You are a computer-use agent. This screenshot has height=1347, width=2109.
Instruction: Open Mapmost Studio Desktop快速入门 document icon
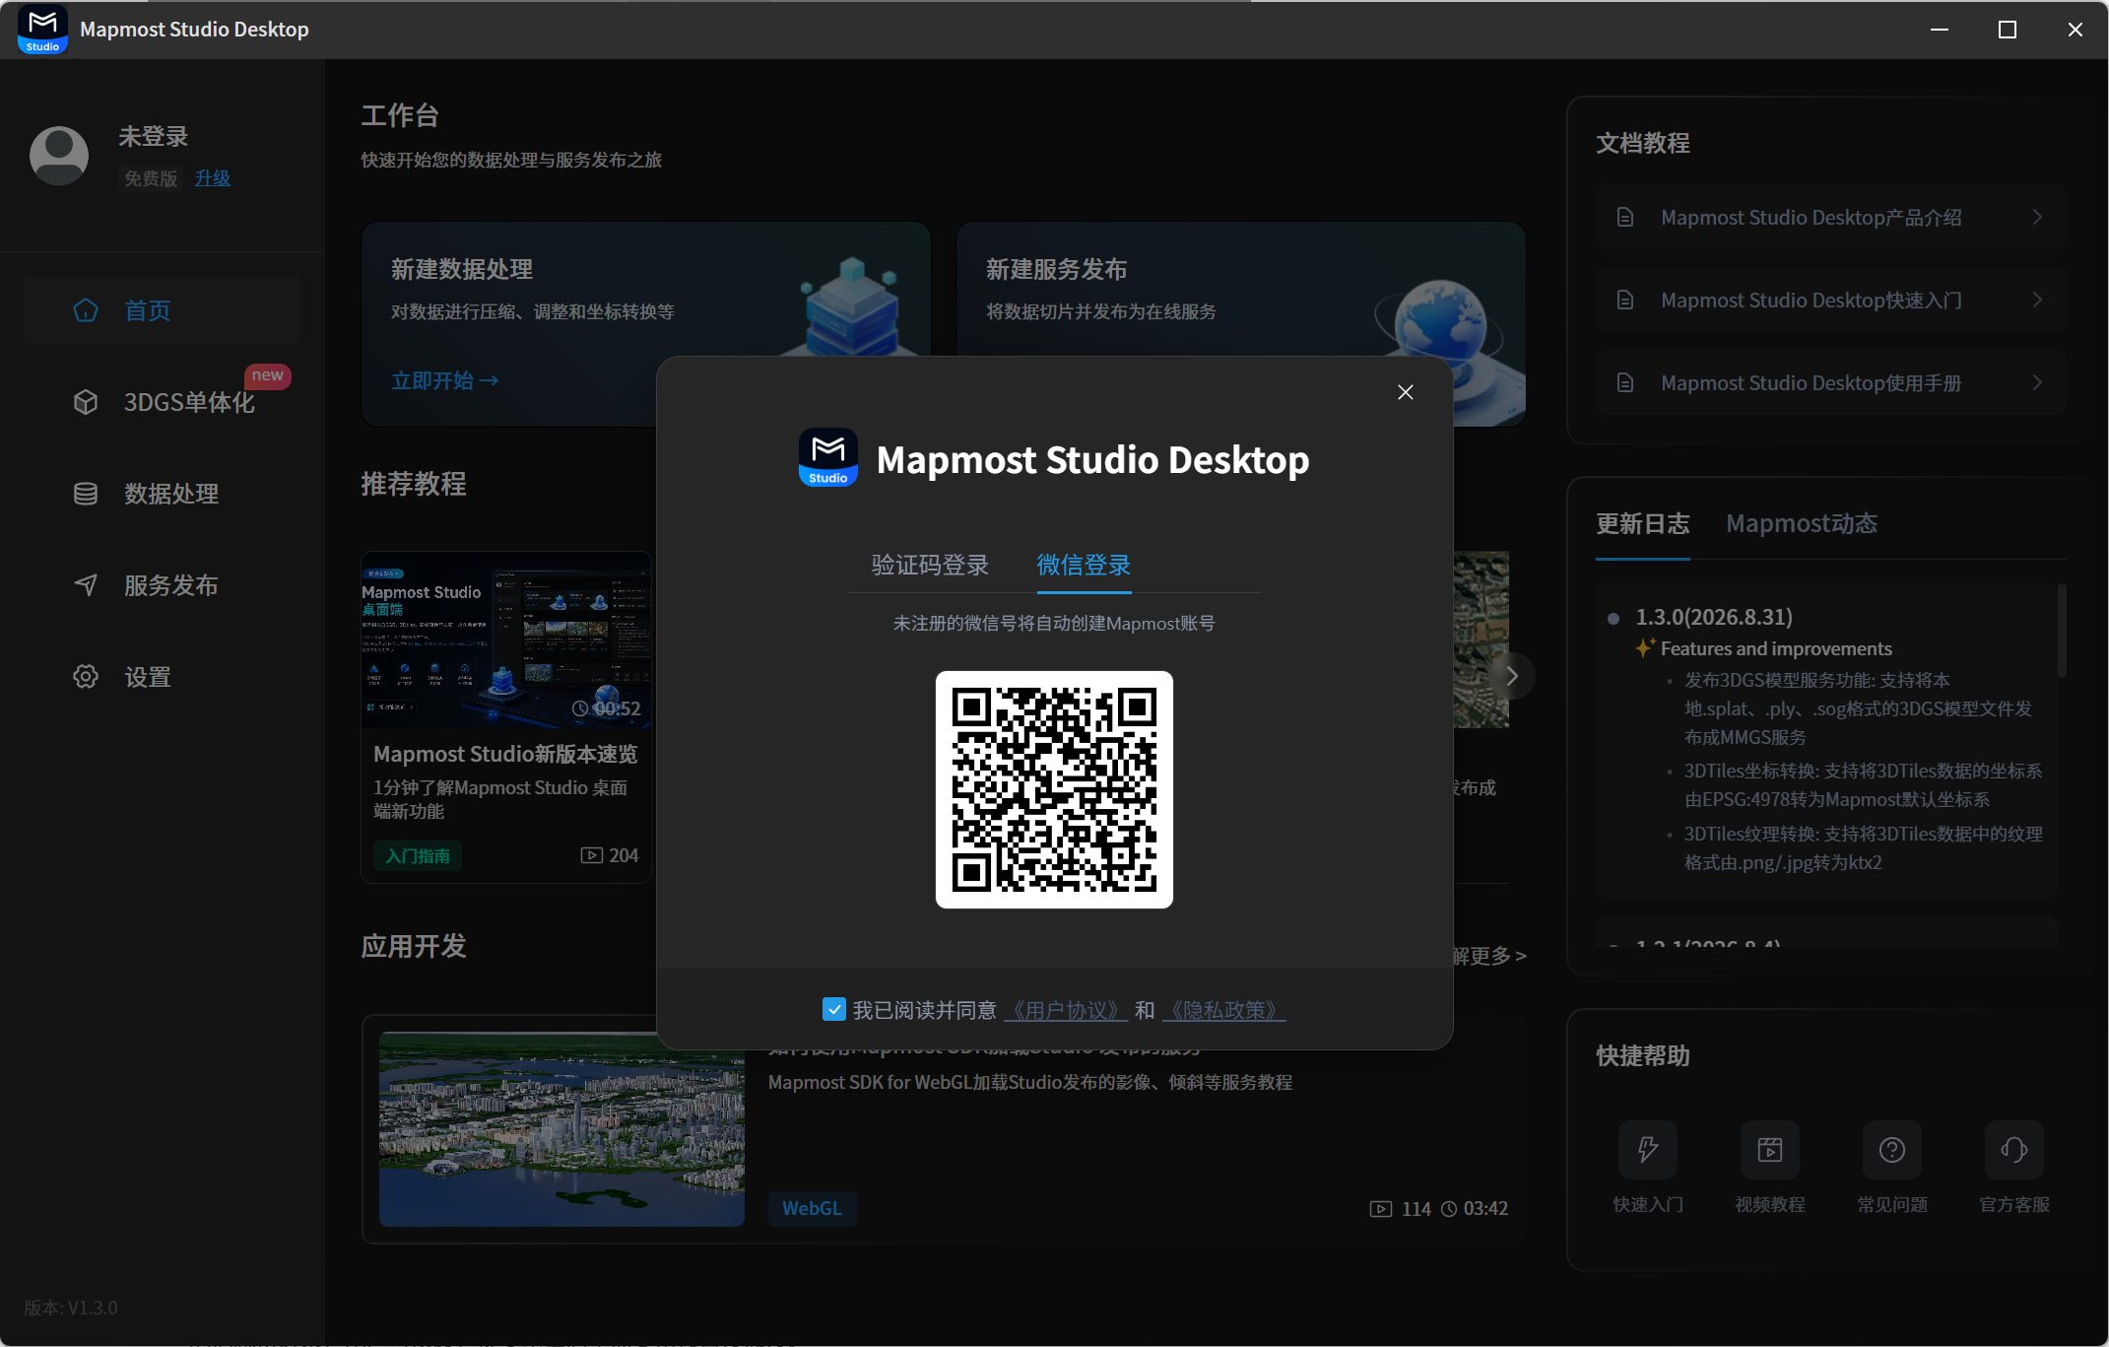[x=1625, y=301]
